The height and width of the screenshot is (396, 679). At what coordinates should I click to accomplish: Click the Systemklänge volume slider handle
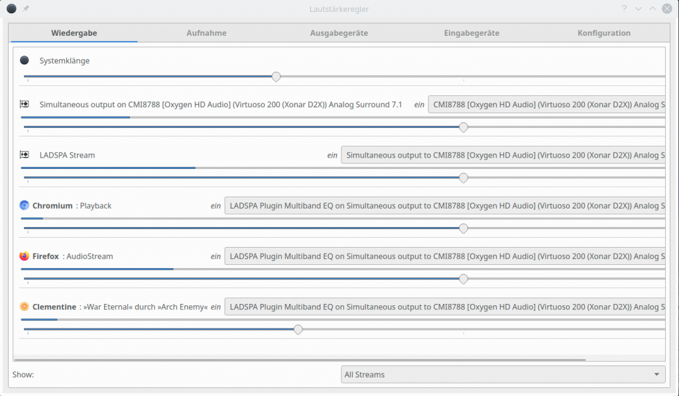277,77
